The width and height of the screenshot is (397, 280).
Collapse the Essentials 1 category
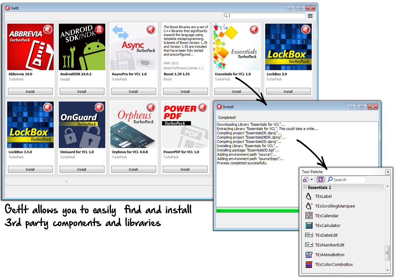(306, 187)
